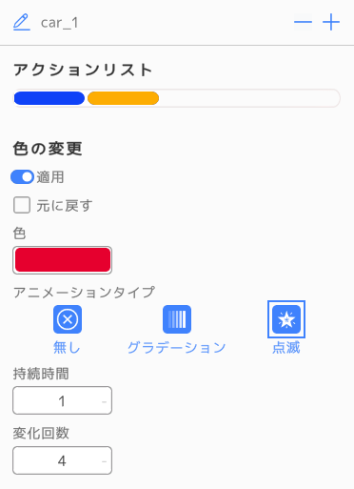Select the orange action in アクションリスト

click(123, 98)
